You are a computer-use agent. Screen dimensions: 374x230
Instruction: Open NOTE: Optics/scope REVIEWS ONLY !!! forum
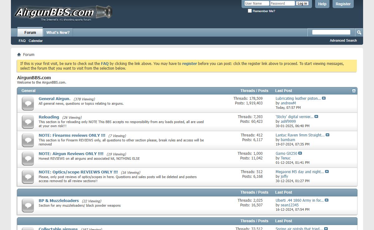[x=78, y=172]
